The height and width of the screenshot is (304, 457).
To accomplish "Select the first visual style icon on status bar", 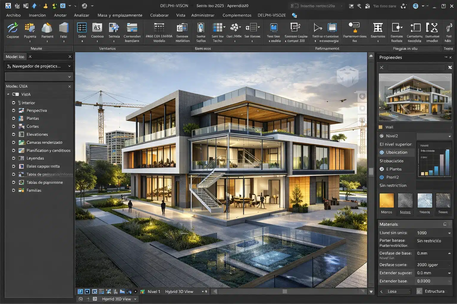I will pos(80,291).
